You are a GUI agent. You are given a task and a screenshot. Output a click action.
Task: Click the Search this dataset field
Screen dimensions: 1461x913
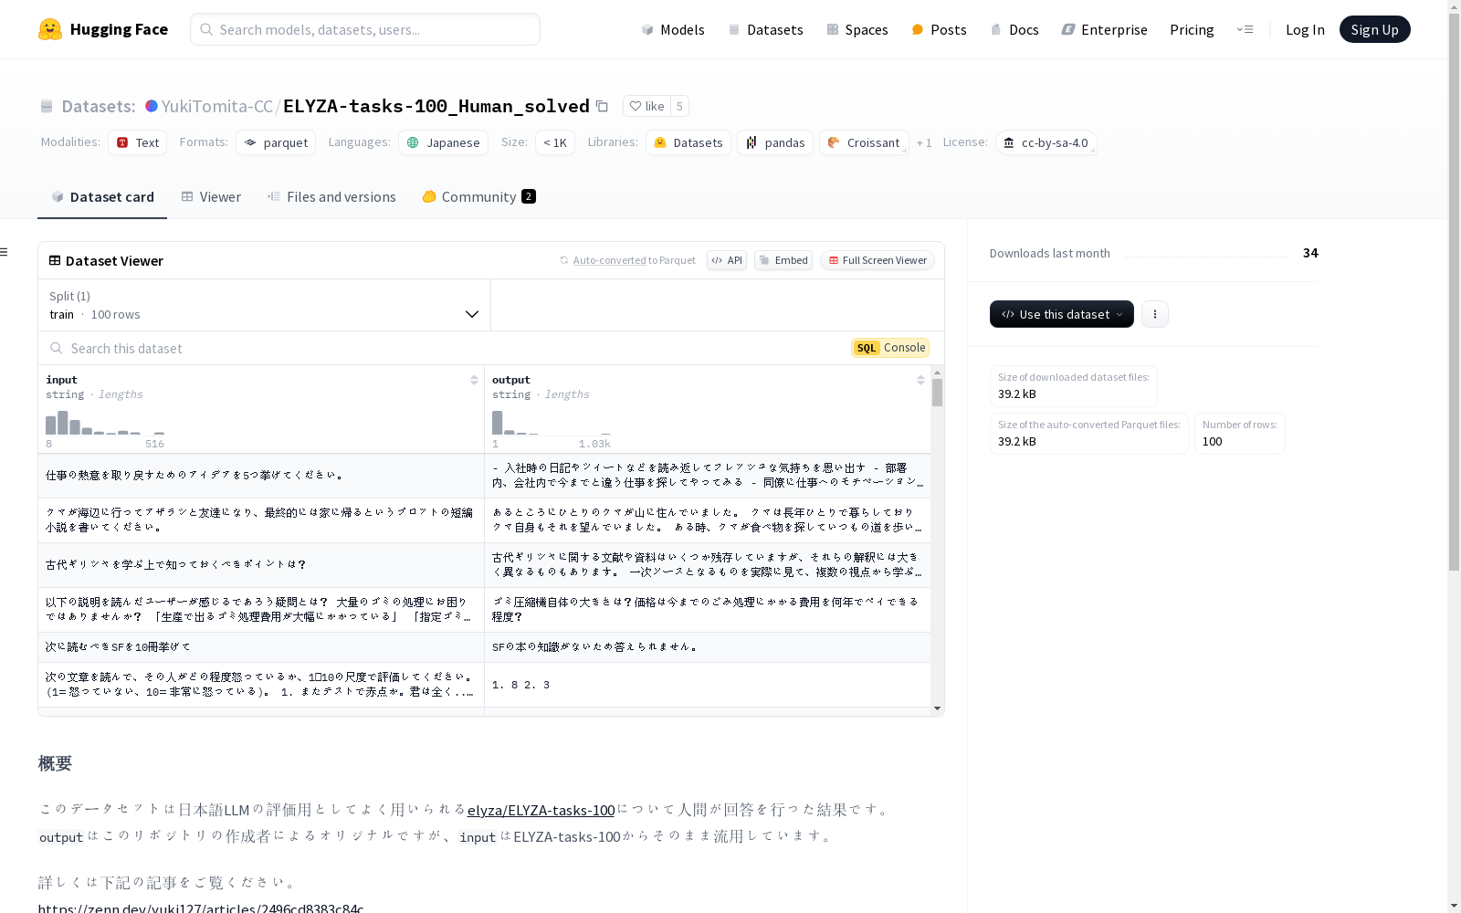(438, 348)
